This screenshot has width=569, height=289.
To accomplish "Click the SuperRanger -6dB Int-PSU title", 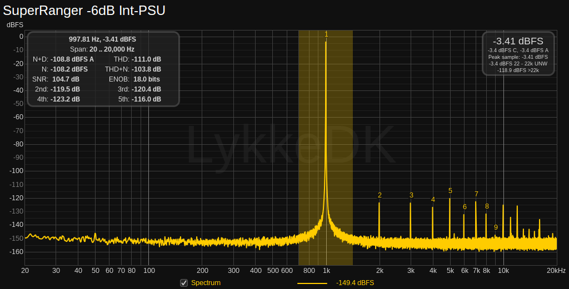I will point(84,10).
